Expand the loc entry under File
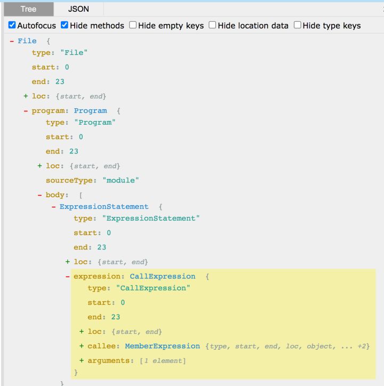 point(26,96)
